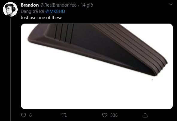This screenshot has height=121, width=177.
Task: Click the Đang trả lời label
Action: tap(32, 11)
